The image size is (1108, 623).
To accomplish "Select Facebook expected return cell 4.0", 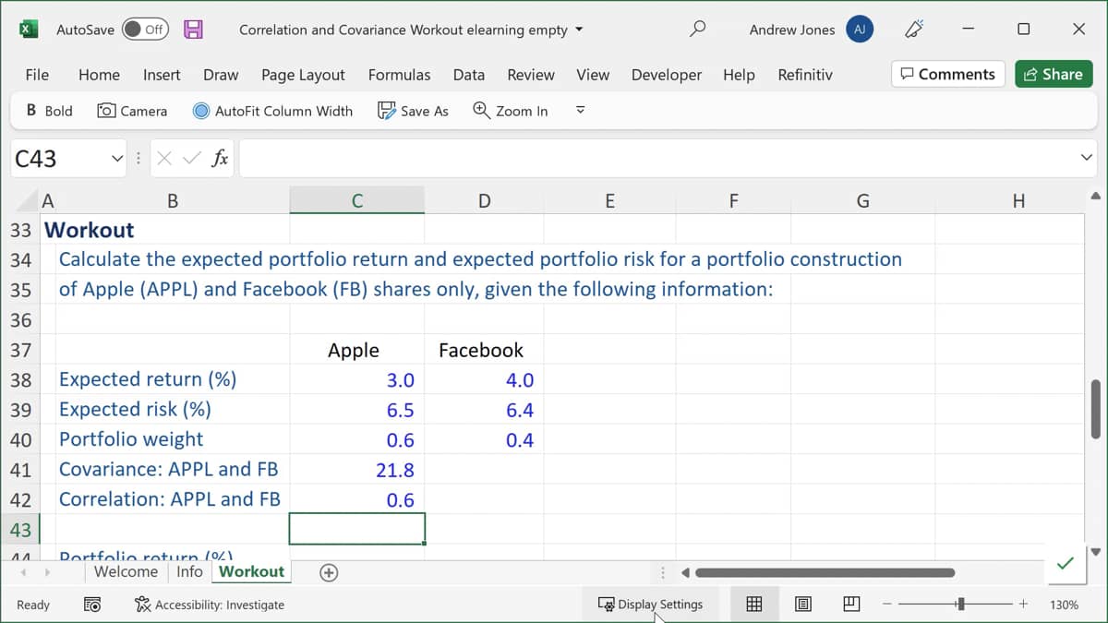I will [484, 379].
